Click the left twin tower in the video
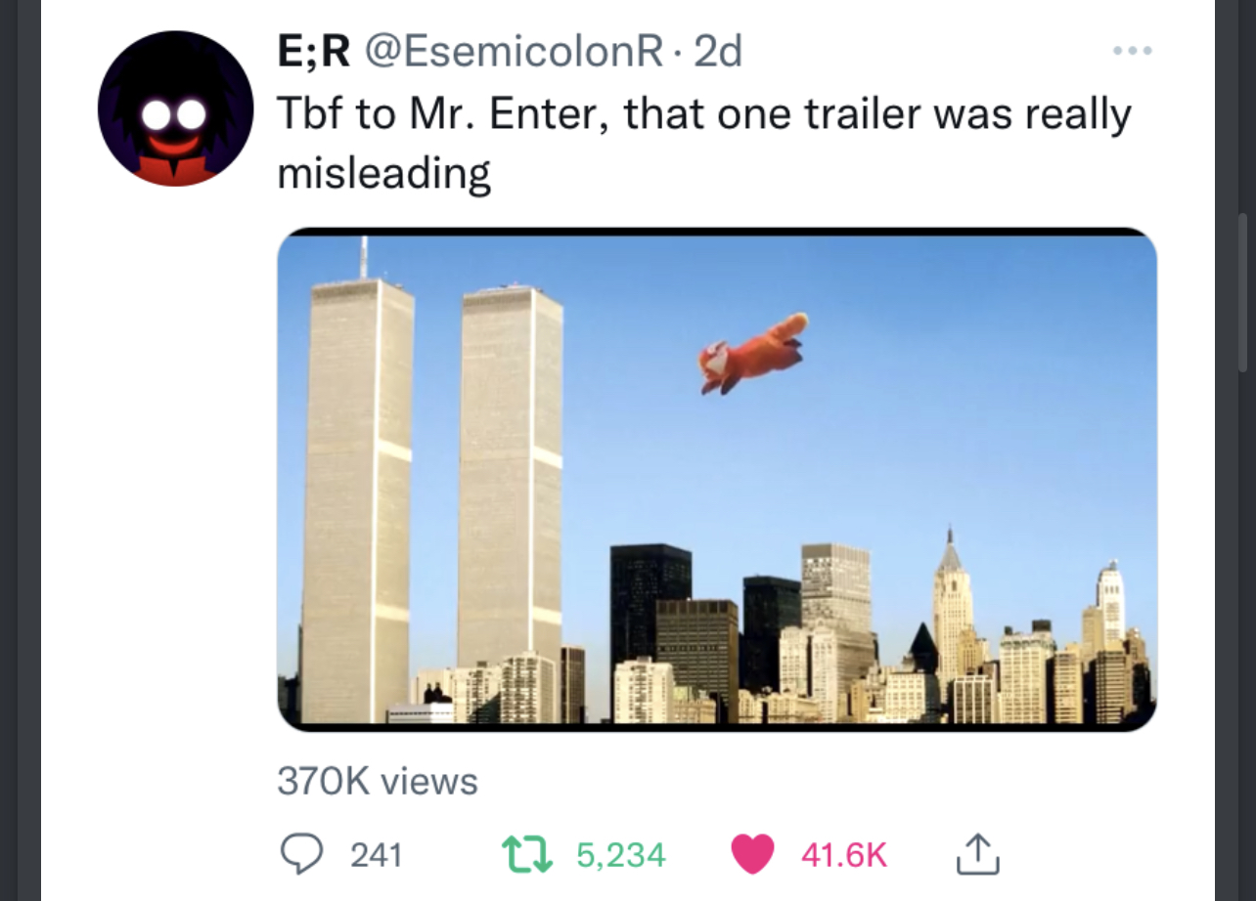This screenshot has height=901, width=1256. point(357,500)
